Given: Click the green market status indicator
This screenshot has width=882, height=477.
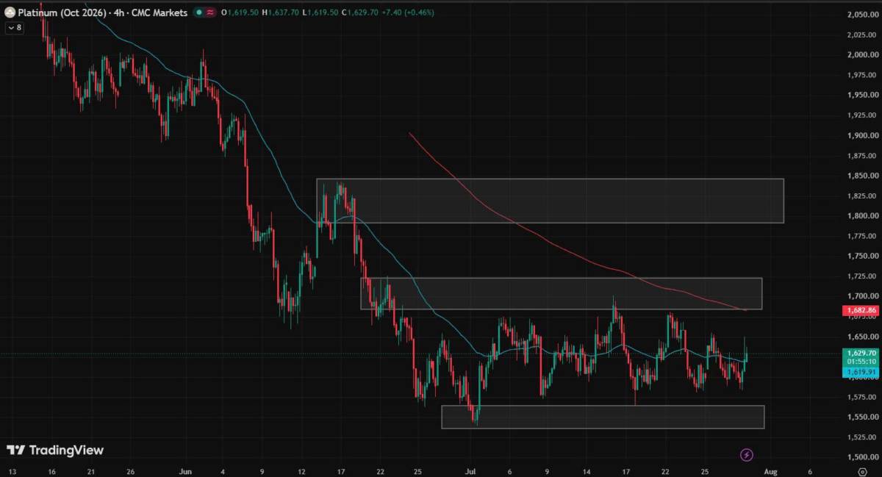Looking at the screenshot, I should tap(199, 12).
